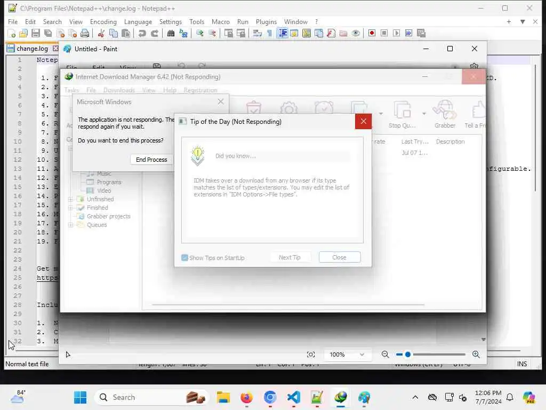Click Stop Queue icon in IDM toolbar

402,114
